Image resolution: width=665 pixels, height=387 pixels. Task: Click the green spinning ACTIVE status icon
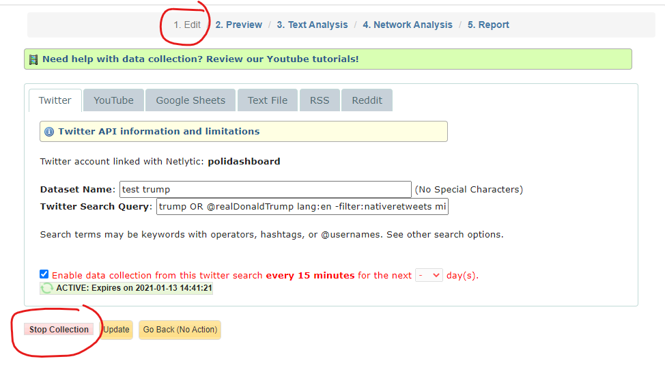pos(47,288)
